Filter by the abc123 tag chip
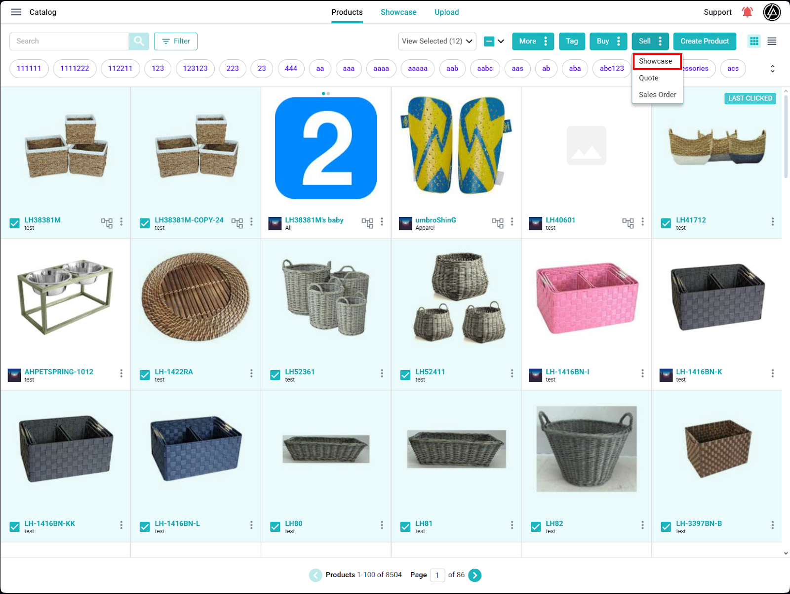Image resolution: width=790 pixels, height=594 pixels. click(x=612, y=69)
